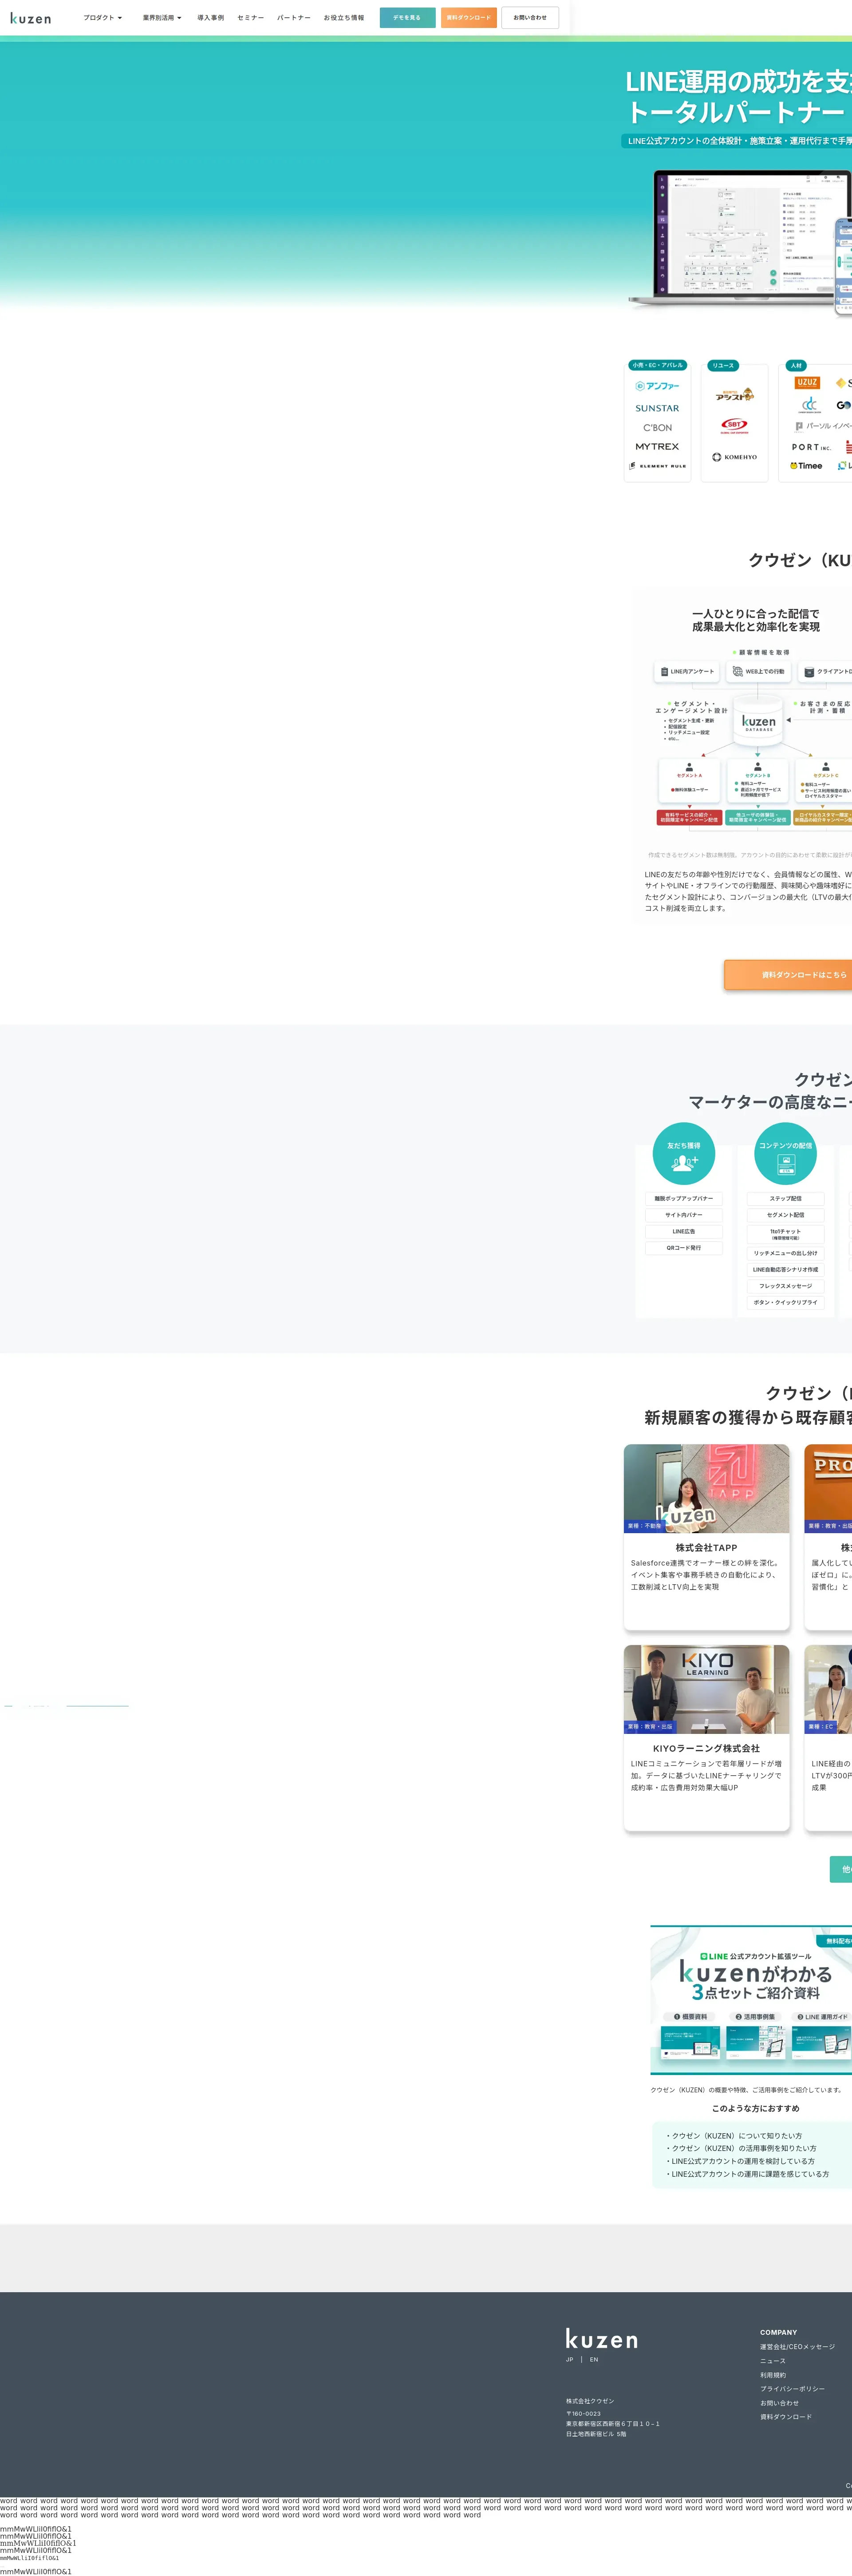
Task: Click the kuzen logo in header
Action: point(30,18)
